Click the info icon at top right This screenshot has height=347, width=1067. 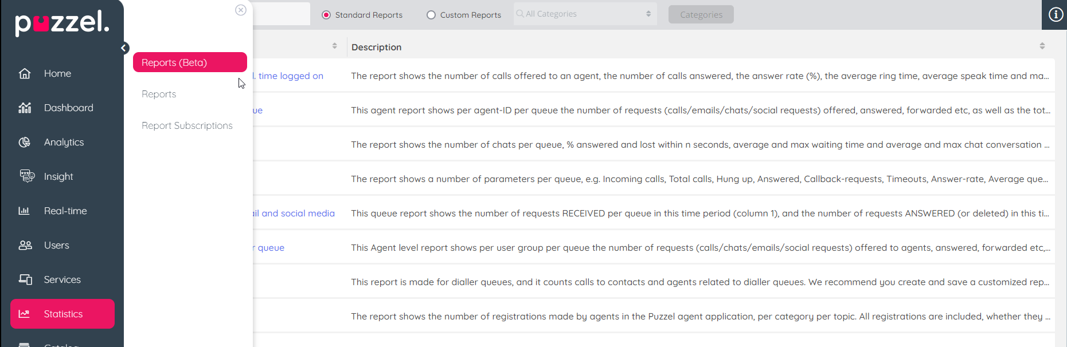pyautogui.click(x=1056, y=14)
